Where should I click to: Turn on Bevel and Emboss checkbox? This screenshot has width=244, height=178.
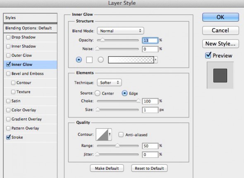[x=8, y=73]
